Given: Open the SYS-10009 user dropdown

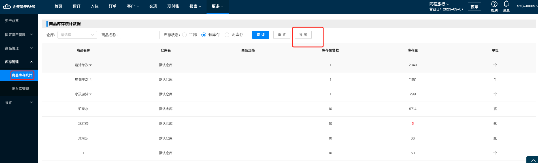Looking at the screenshot, I should pyautogui.click(x=527, y=6).
